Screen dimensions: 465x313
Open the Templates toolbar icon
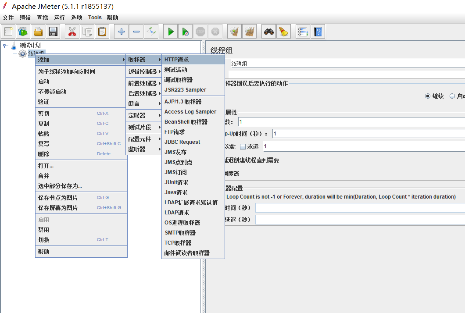pyautogui.click(x=23, y=32)
